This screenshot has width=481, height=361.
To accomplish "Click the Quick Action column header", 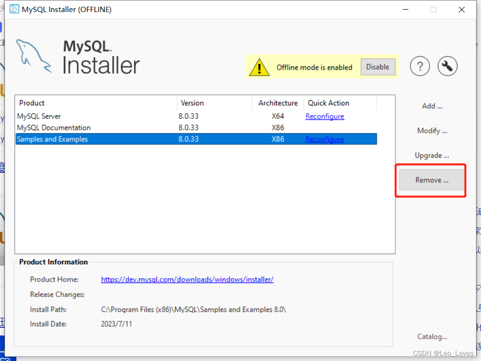I will click(329, 103).
